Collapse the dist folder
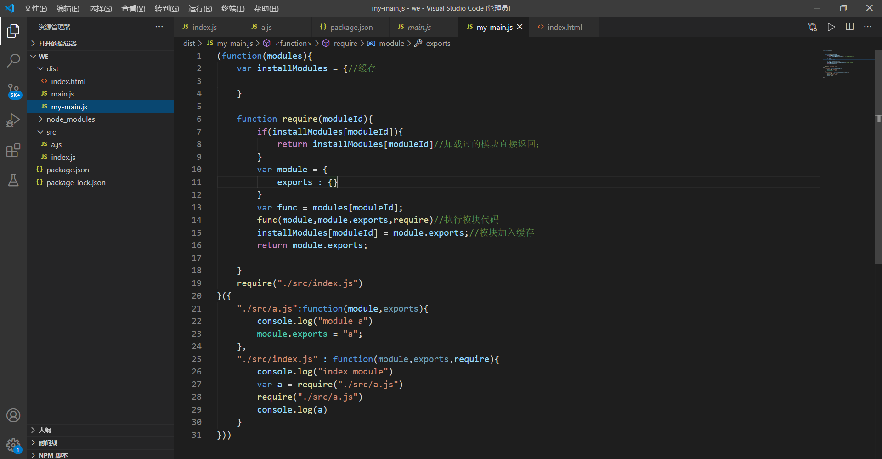The image size is (882, 459). tap(52, 68)
